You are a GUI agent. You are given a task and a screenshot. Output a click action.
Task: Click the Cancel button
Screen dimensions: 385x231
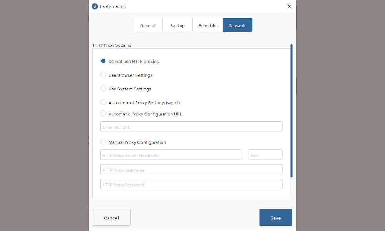[112, 218]
